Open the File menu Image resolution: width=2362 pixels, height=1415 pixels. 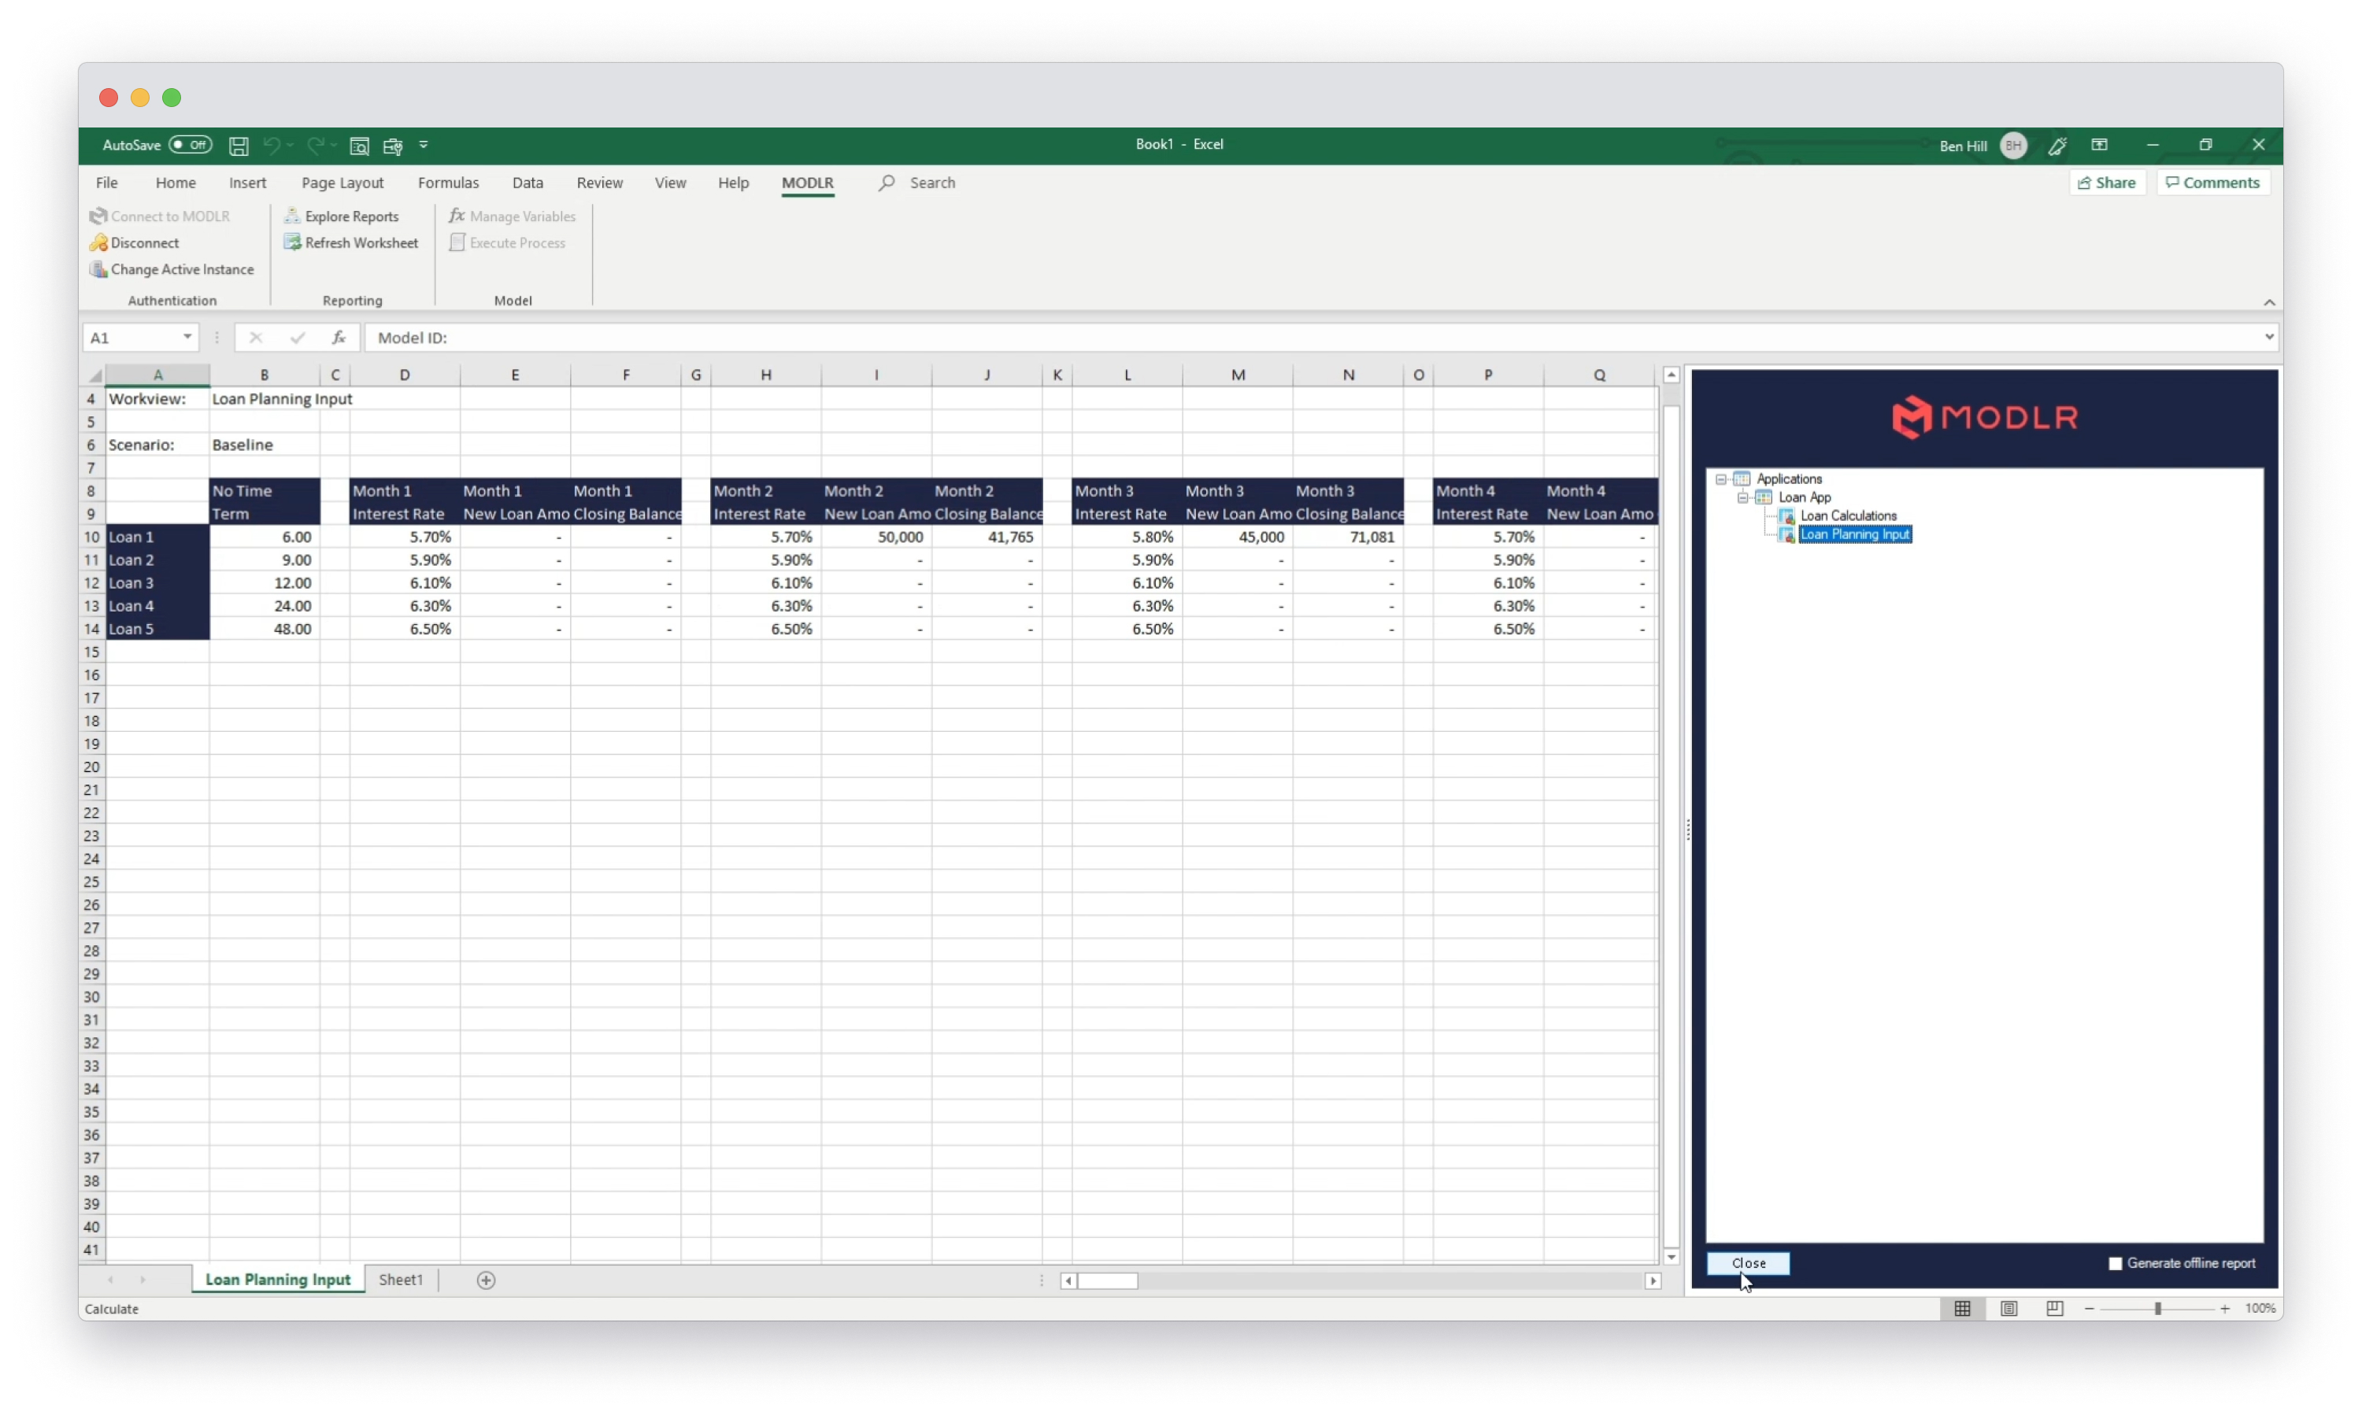pos(107,183)
